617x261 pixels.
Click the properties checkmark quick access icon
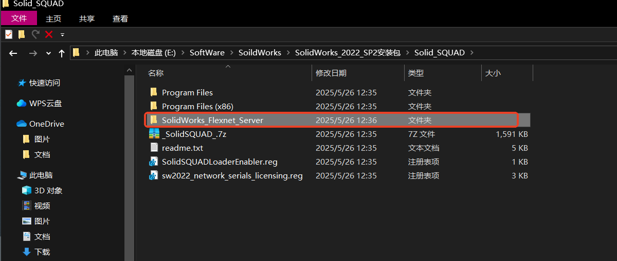coord(9,34)
